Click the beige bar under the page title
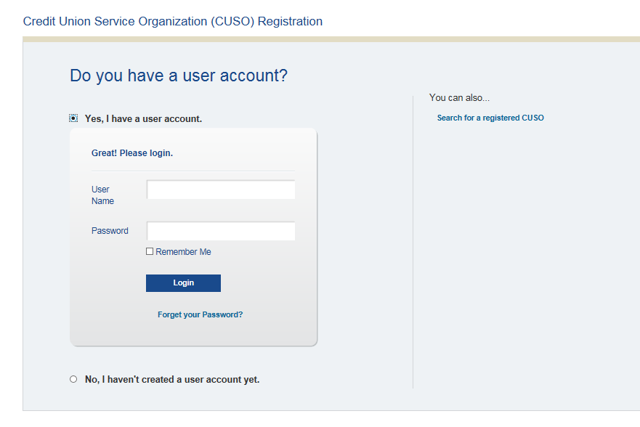The height and width of the screenshot is (427, 640). [331, 39]
